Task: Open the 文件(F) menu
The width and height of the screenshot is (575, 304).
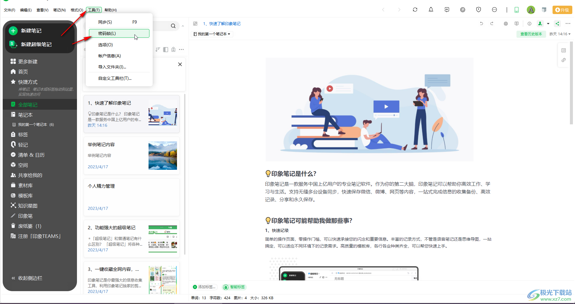Action: (10, 10)
